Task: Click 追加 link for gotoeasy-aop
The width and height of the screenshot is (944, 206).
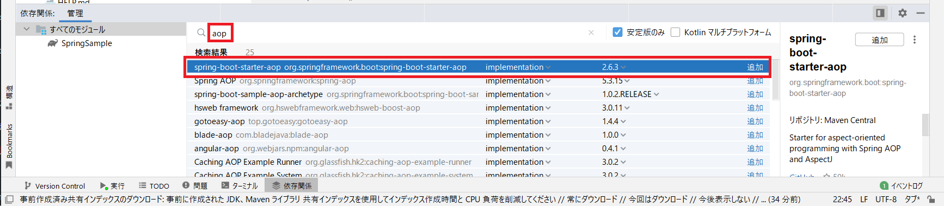Action: pos(755,121)
